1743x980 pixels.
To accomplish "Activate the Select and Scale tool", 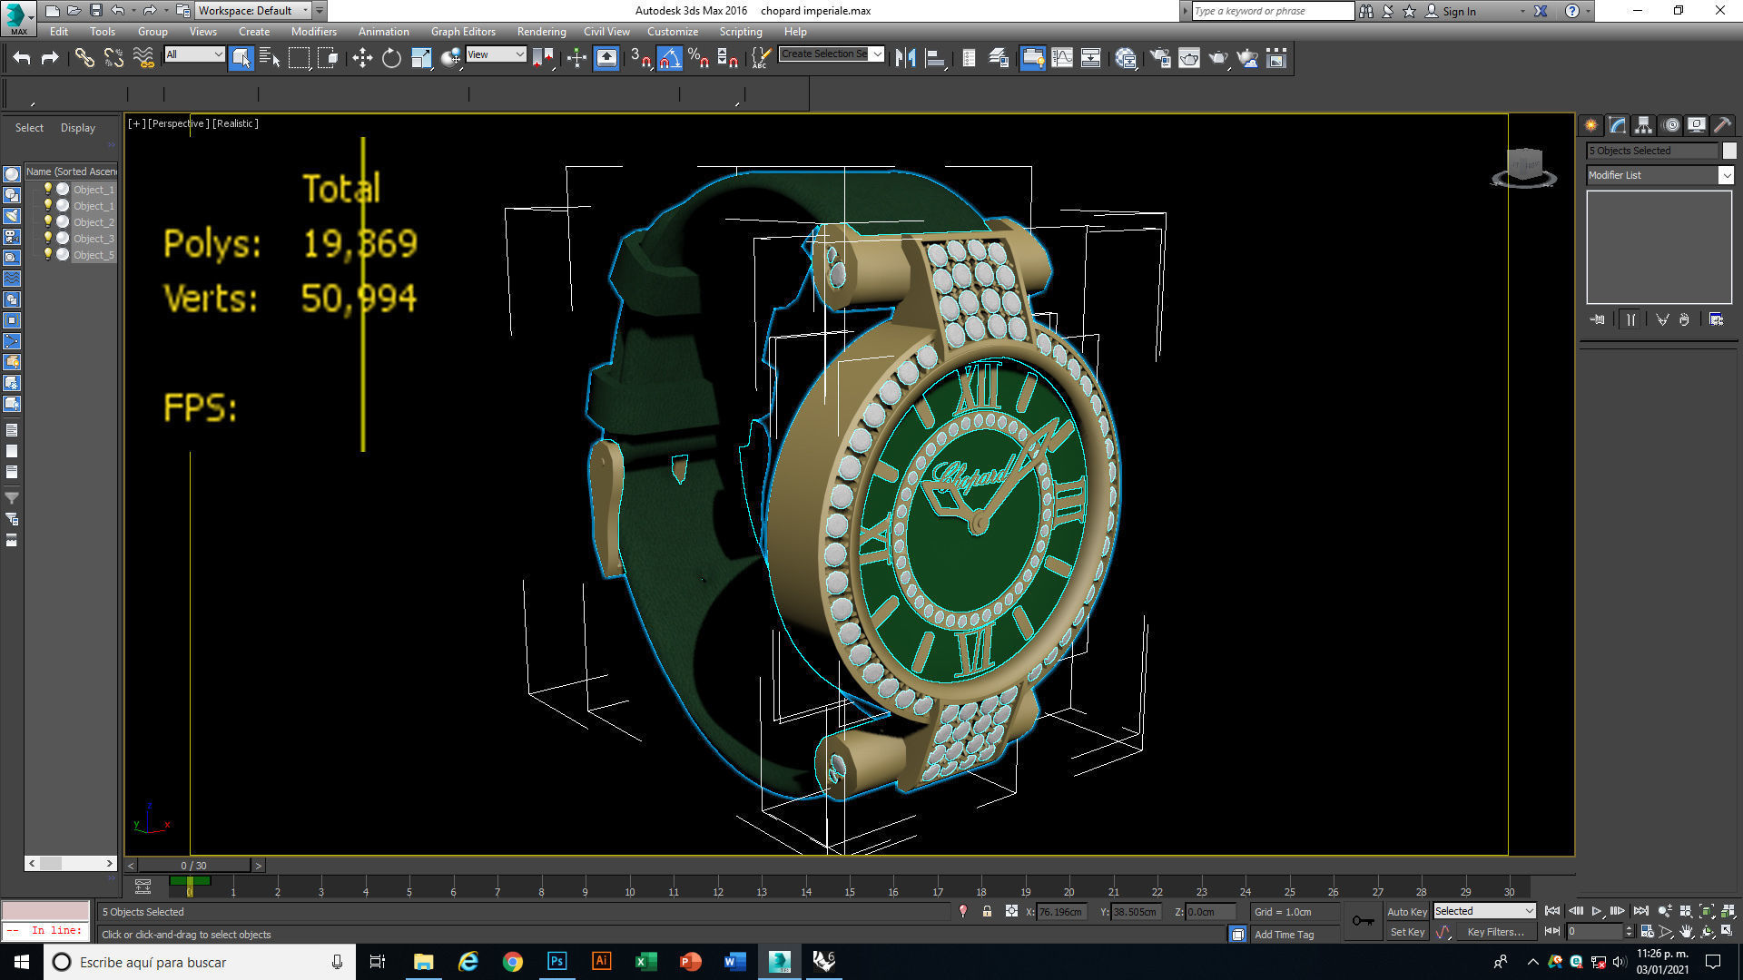I will tap(421, 58).
